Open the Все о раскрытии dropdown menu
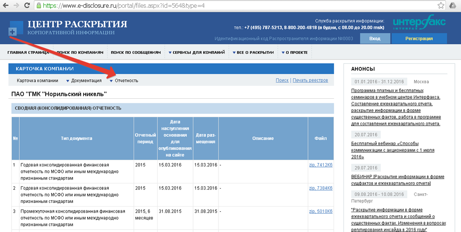 (x=253, y=53)
